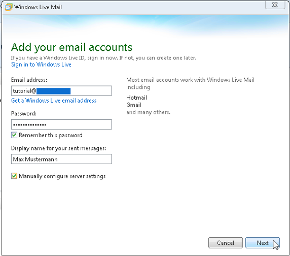Click the Add your email accounts heading
290x256 pixels.
coord(72,47)
